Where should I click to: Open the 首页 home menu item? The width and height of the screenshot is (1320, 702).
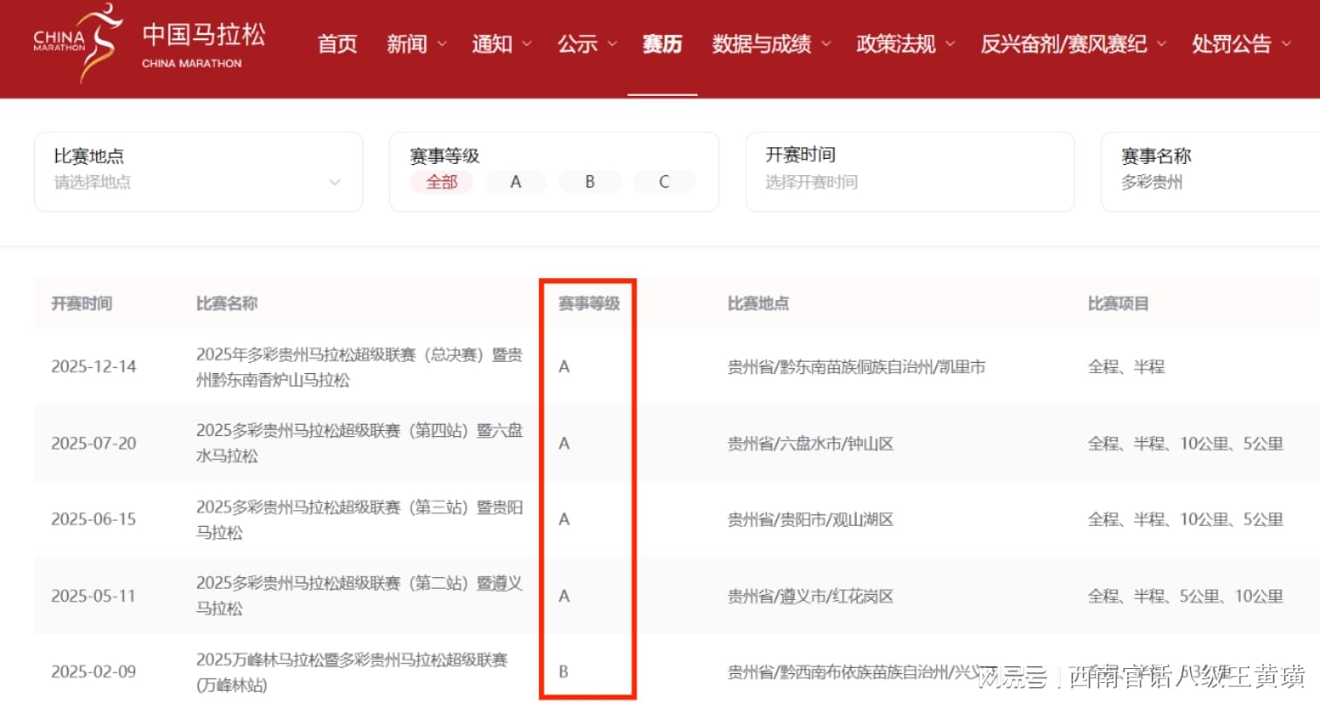coord(337,44)
